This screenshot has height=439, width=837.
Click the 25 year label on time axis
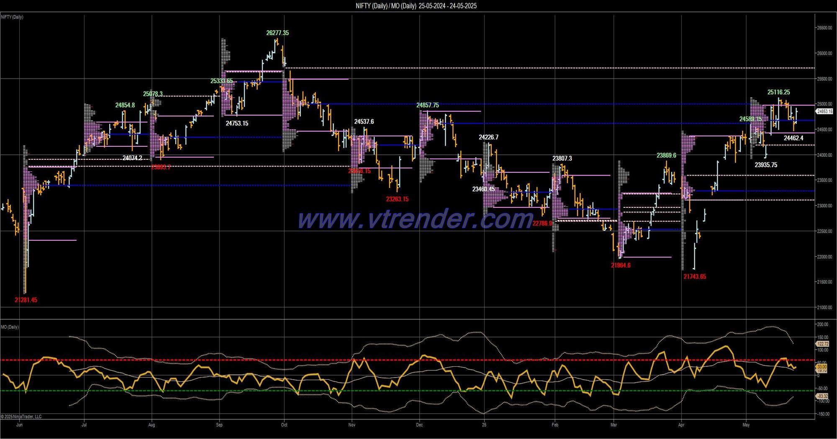[x=484, y=425]
